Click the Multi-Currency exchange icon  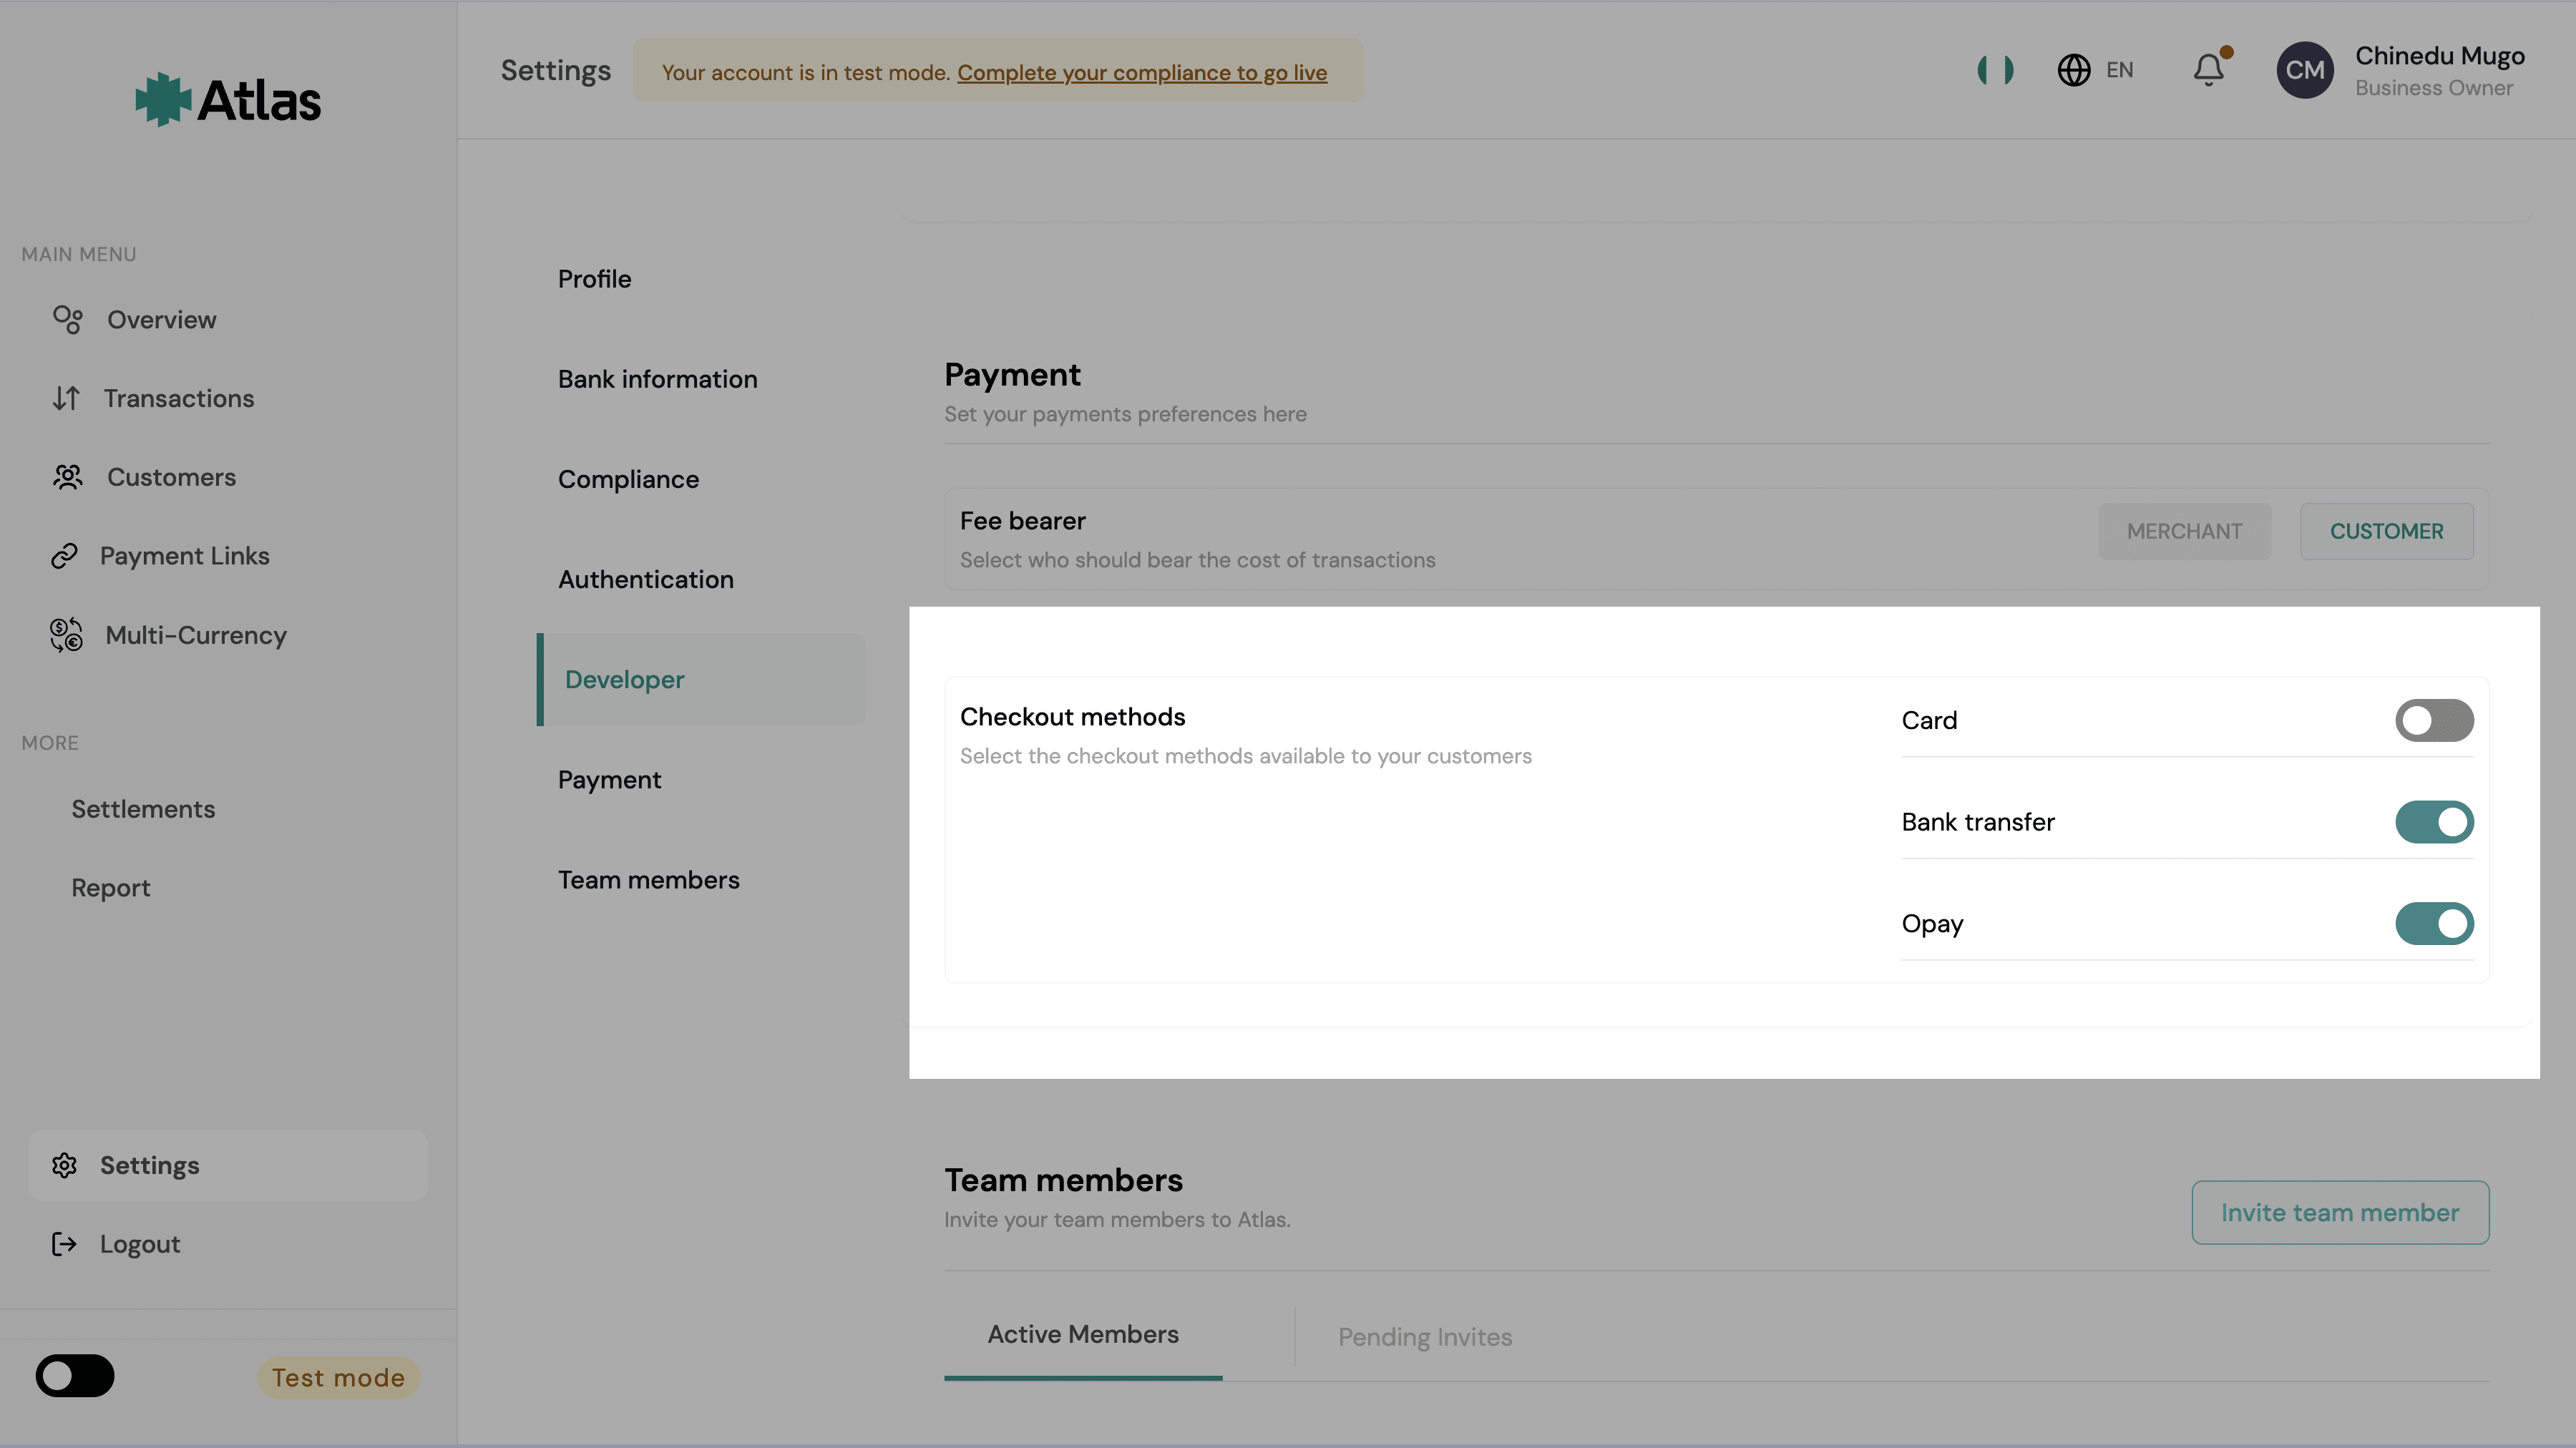66,635
